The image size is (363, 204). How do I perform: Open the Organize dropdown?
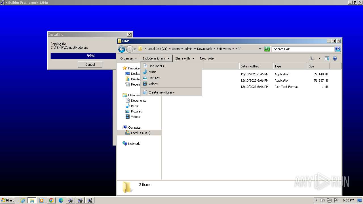click(128, 58)
